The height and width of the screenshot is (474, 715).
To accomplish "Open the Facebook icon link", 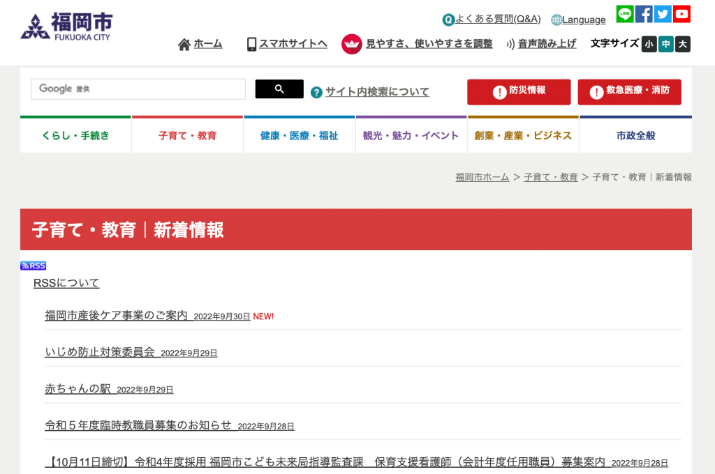I will [644, 14].
